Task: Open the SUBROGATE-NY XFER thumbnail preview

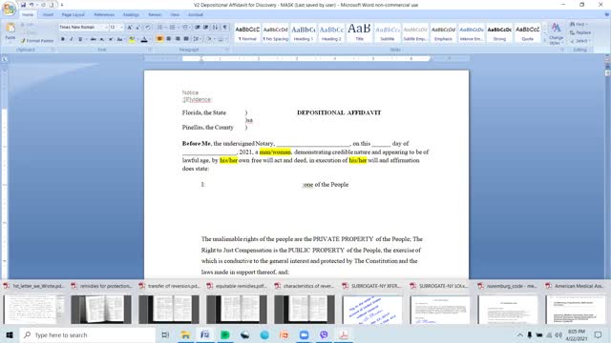Action: pos(372,310)
